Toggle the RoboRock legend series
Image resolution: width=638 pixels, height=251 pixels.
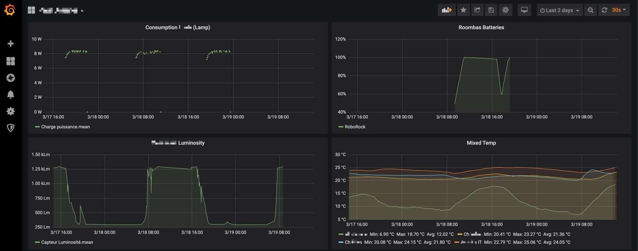click(355, 127)
